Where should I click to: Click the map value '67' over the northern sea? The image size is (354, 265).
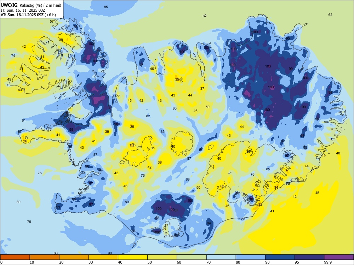coord(205,16)
